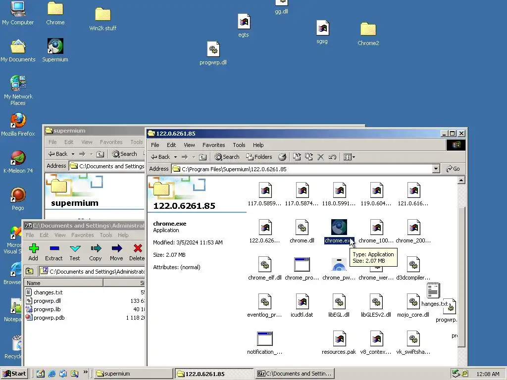Select the libGLESv2.dll file
507x380 pixels.
coord(376,301)
